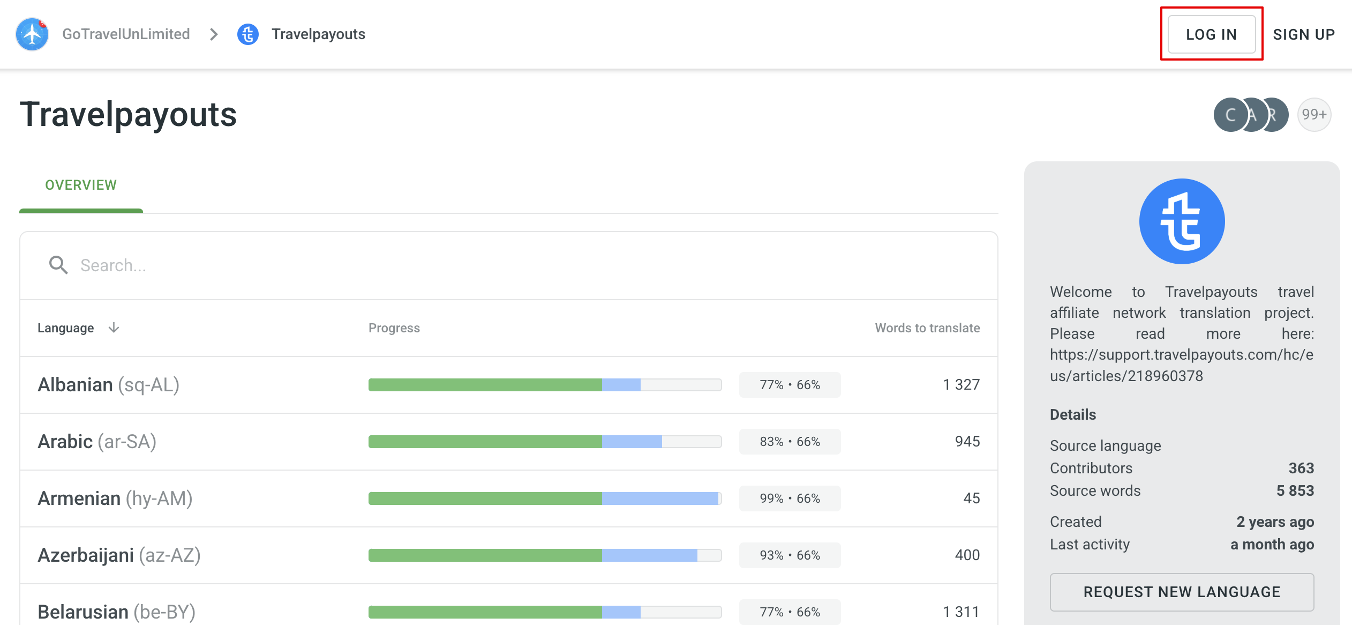The image size is (1352, 625).
Task: Click the Details heading
Action: point(1072,414)
